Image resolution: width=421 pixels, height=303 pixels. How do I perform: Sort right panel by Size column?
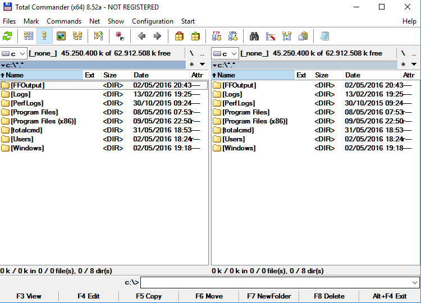(328, 75)
